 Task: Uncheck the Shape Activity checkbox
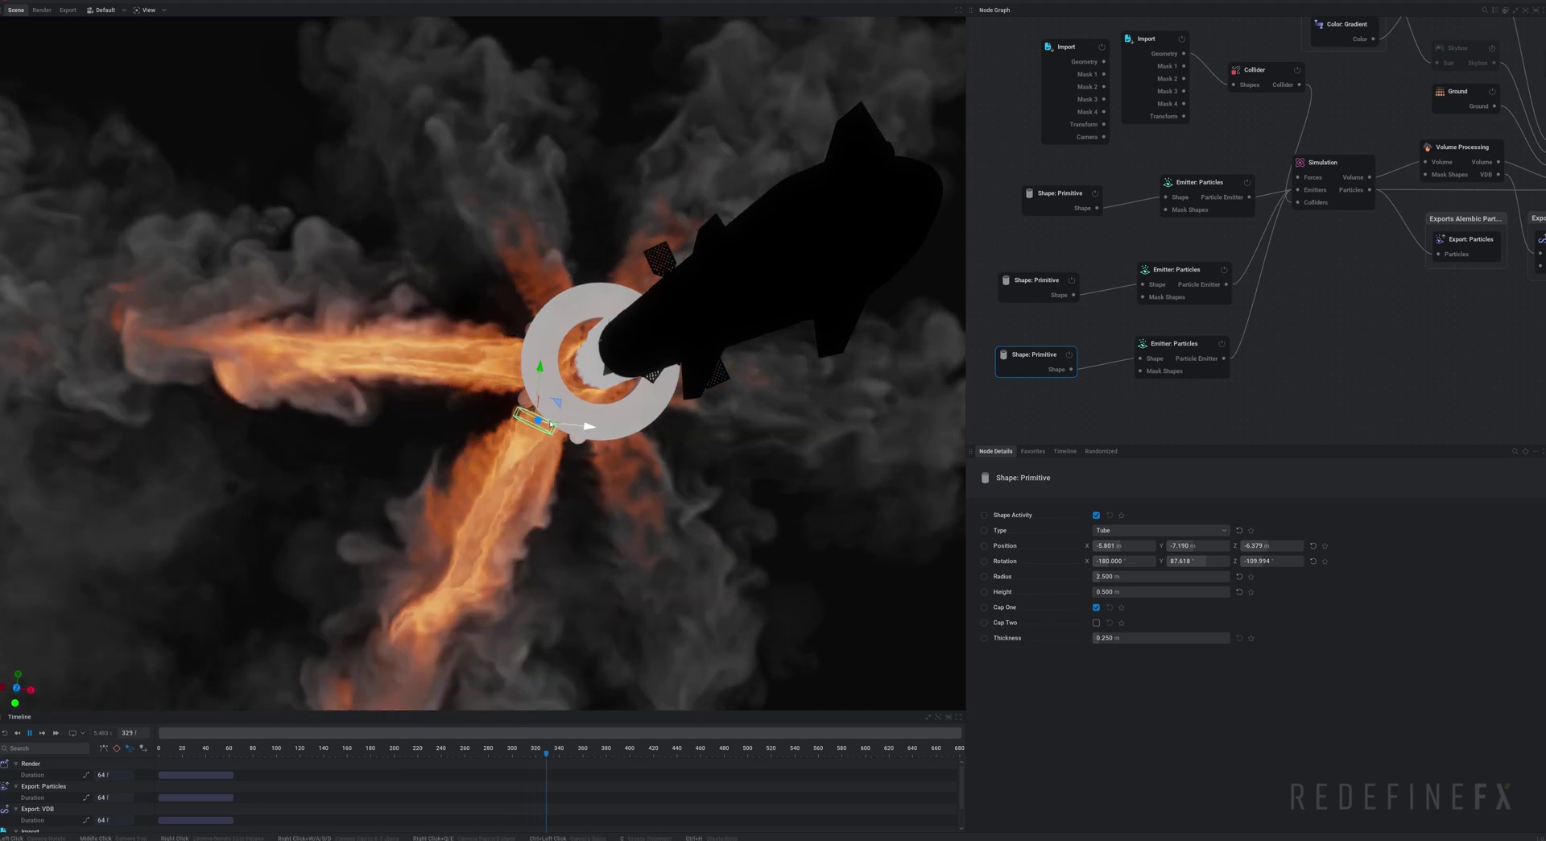coord(1096,516)
